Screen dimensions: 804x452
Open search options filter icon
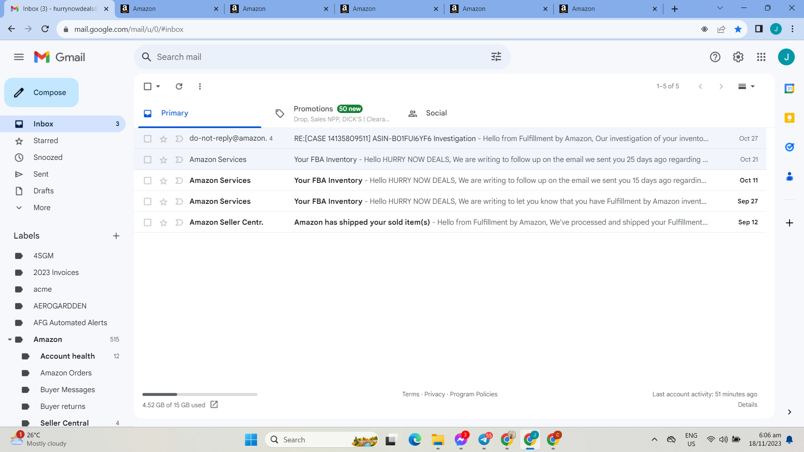[496, 57]
